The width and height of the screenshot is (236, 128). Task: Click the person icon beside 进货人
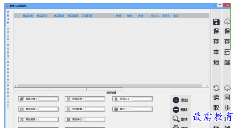click(116, 99)
